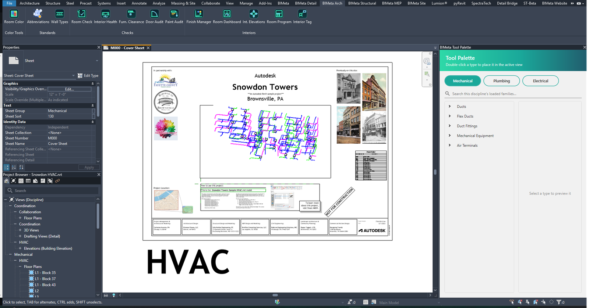
Task: Toggle categorized property grouping view
Action: [6, 167]
